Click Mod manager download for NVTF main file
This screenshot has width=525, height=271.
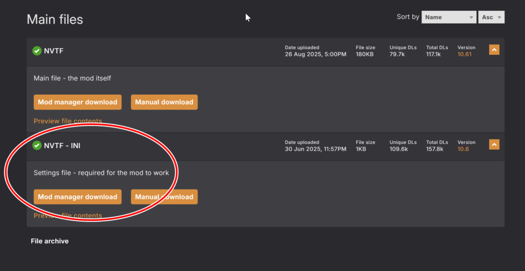tap(77, 102)
